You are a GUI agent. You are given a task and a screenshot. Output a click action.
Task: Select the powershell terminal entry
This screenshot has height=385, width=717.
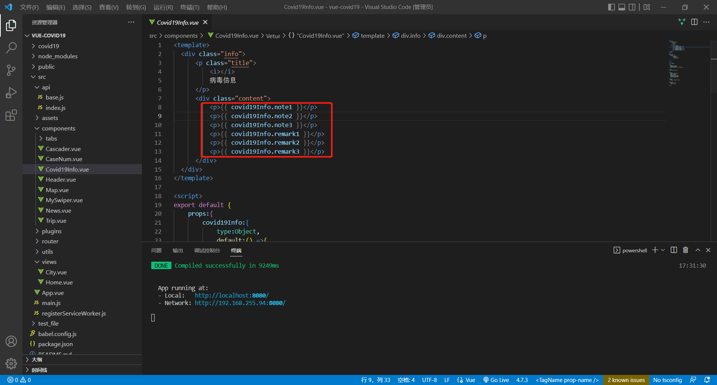(x=630, y=250)
